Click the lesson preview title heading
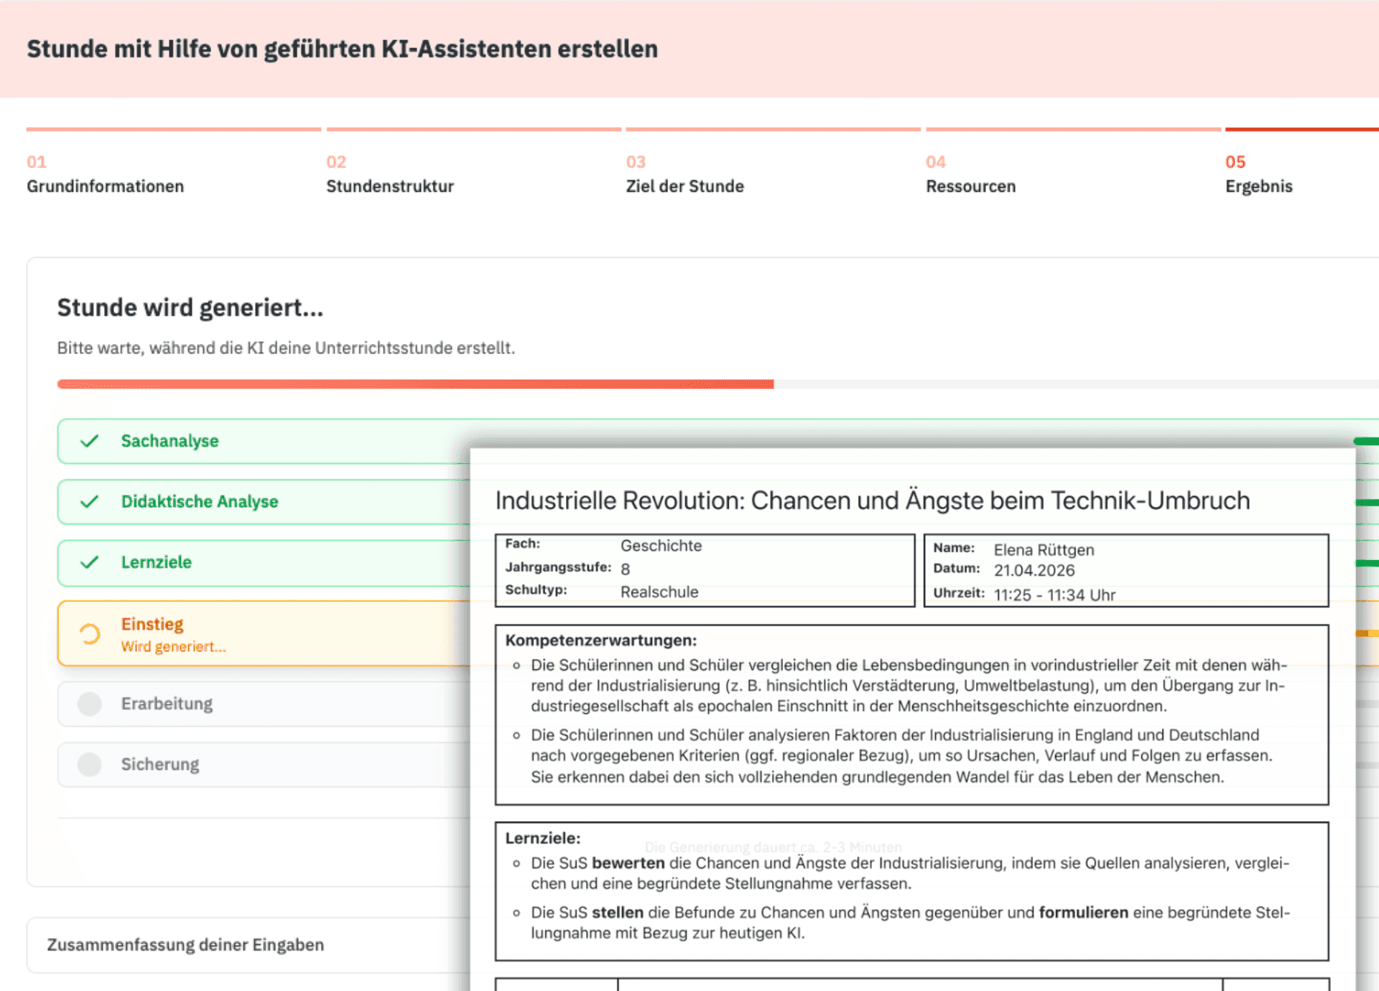Image resolution: width=1379 pixels, height=991 pixels. pos(872,501)
